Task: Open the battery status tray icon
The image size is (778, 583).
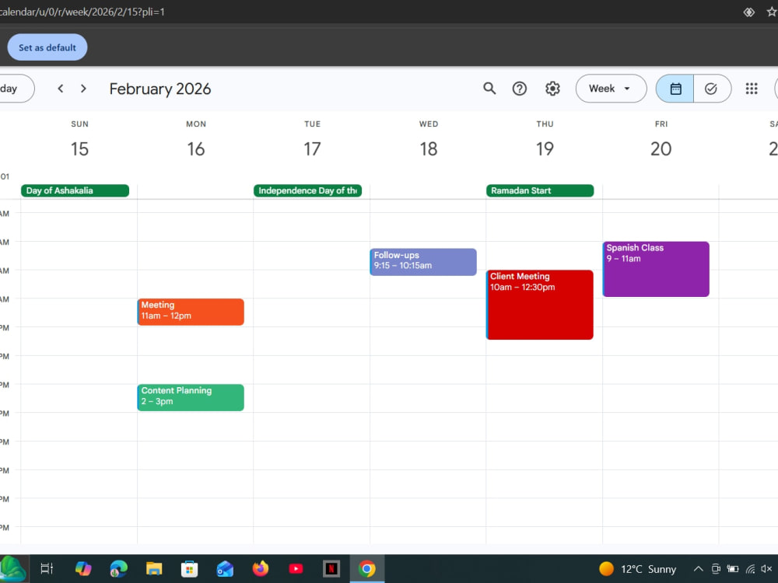Action: [733, 569]
